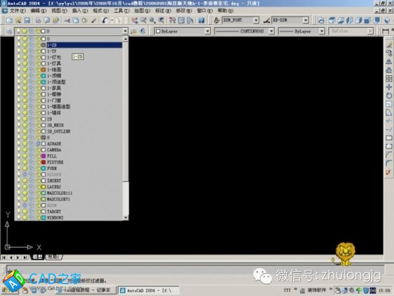This screenshot has height=296, width=394.
Task: Toggle freeze state of layer ASHADE
Action: point(25,144)
